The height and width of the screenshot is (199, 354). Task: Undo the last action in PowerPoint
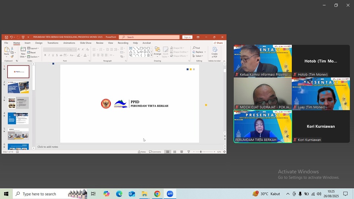tap(11, 37)
